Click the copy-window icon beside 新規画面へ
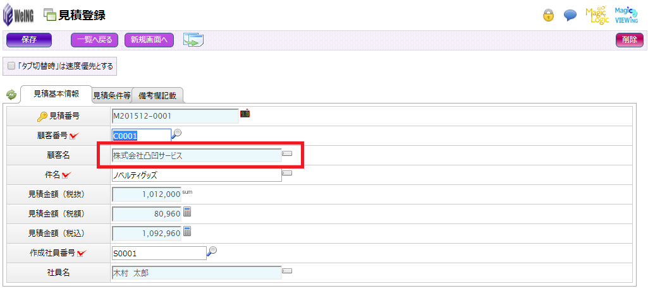 tap(193, 40)
